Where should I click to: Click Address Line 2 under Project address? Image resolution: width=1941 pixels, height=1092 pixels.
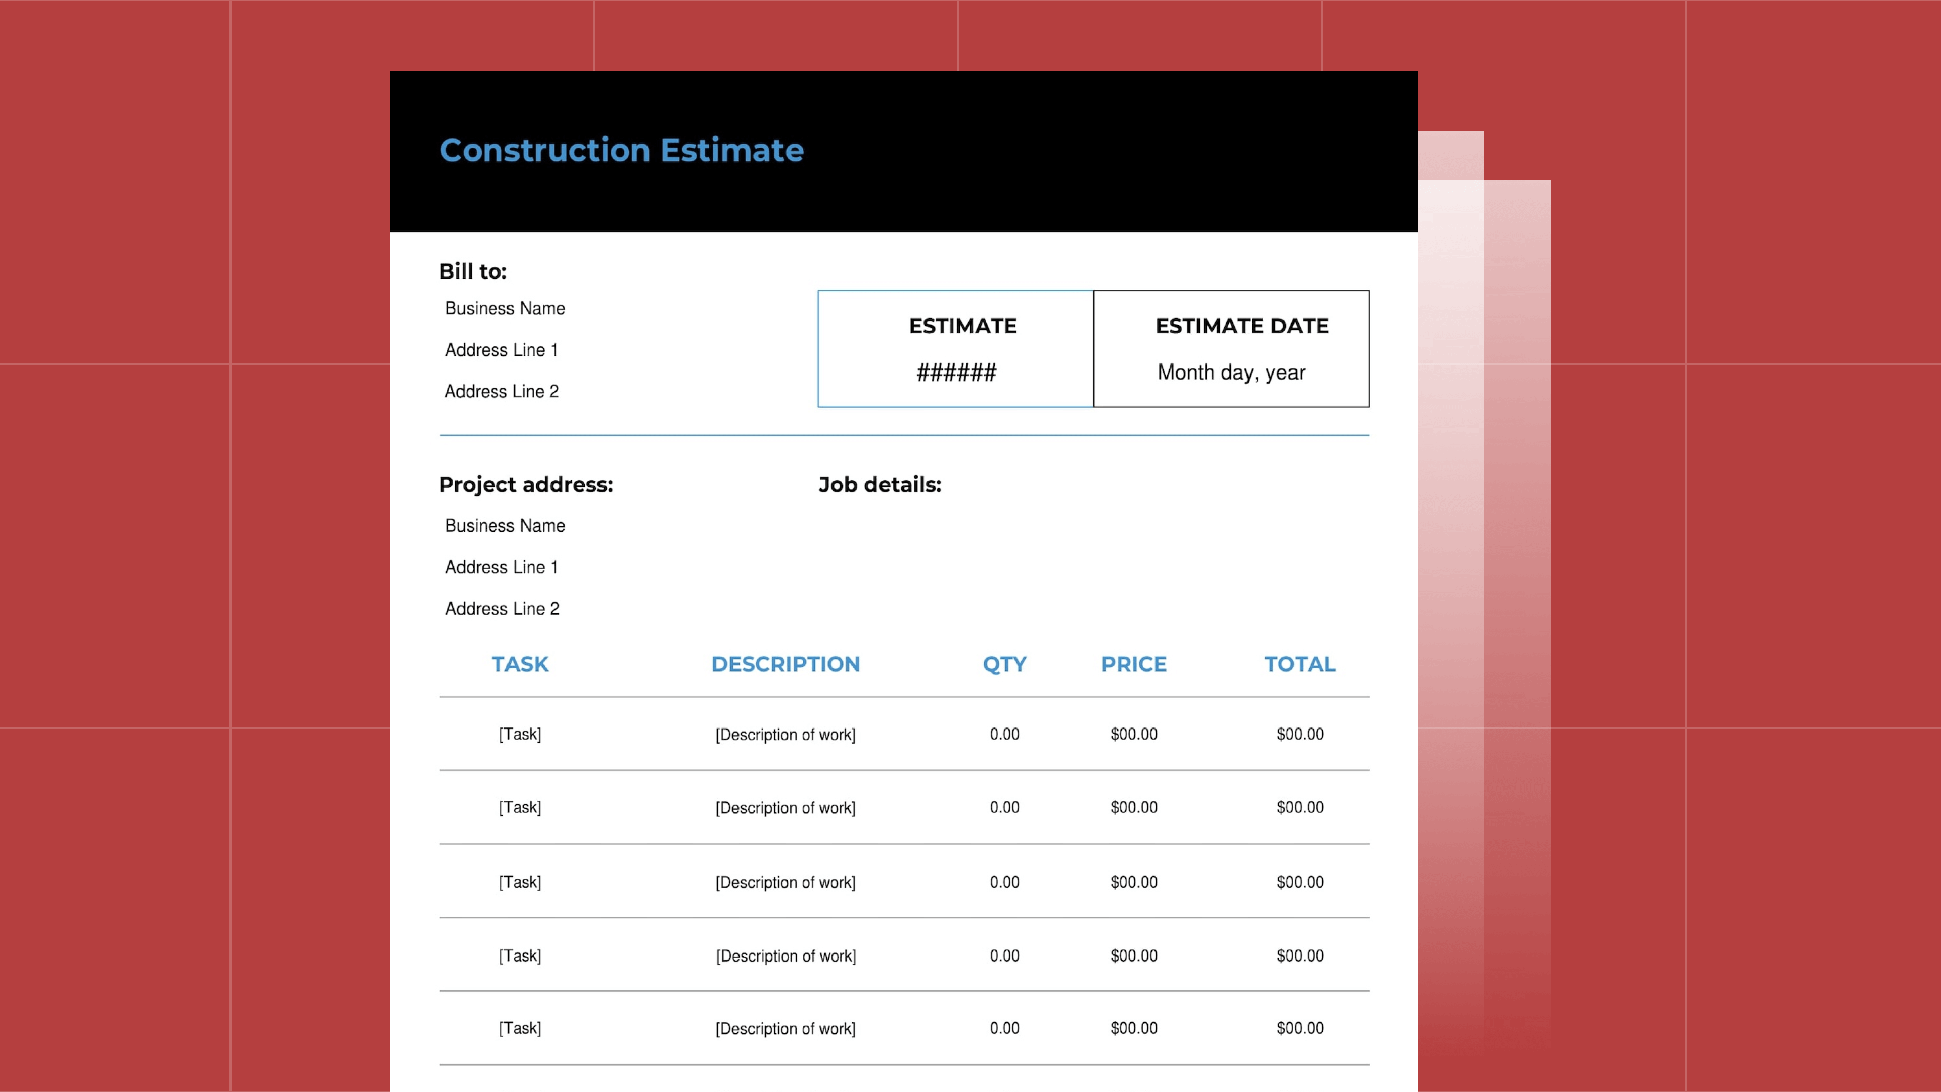point(502,608)
